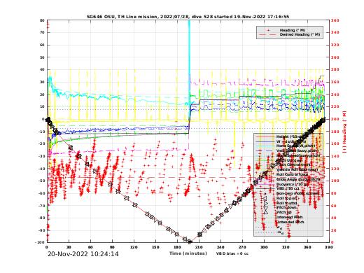This screenshot has height=273, width=364.
Task: Click the Roll to stbd triangle marker in legend
Action: (265, 203)
